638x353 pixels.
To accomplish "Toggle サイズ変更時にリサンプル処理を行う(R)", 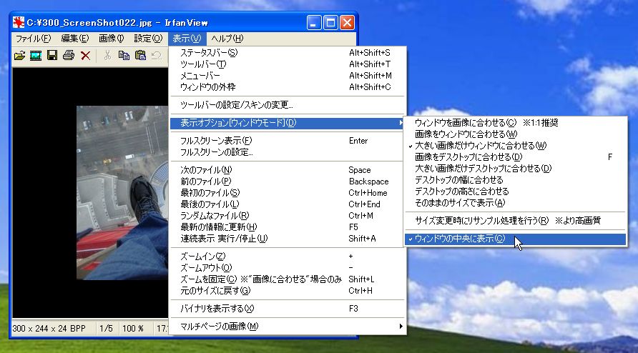I will pyautogui.click(x=515, y=221).
